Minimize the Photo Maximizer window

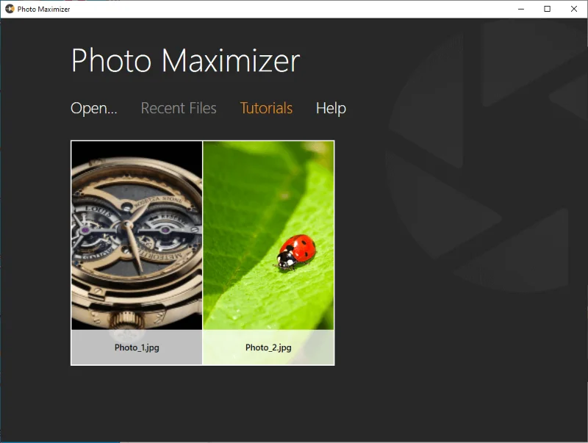(520, 9)
